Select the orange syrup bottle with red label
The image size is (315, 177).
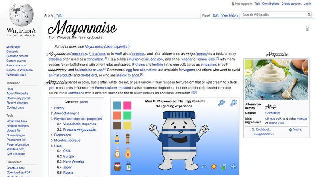[128, 153]
